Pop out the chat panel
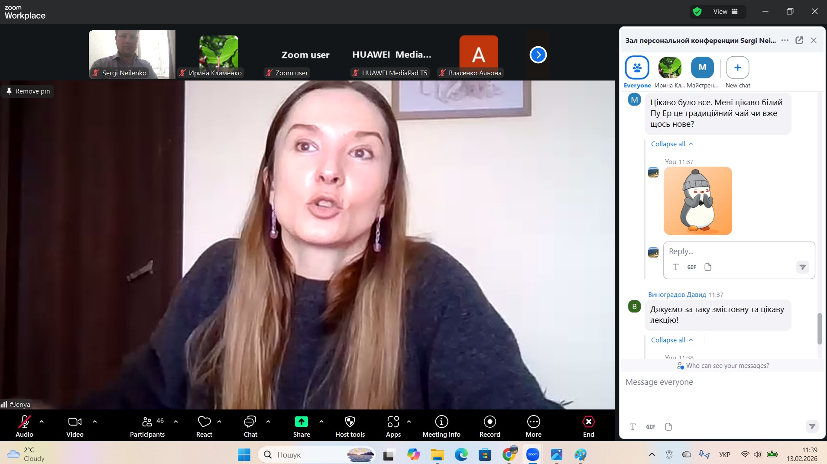827x464 pixels. [799, 40]
